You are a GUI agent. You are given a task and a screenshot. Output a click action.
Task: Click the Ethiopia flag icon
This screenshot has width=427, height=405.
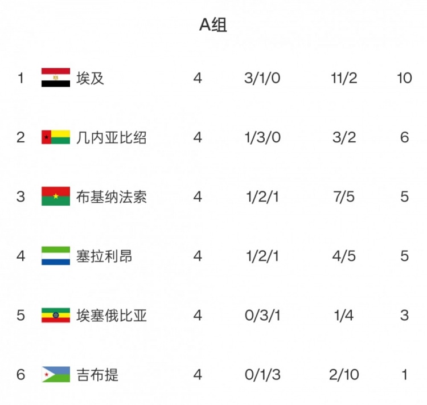[x=56, y=315]
